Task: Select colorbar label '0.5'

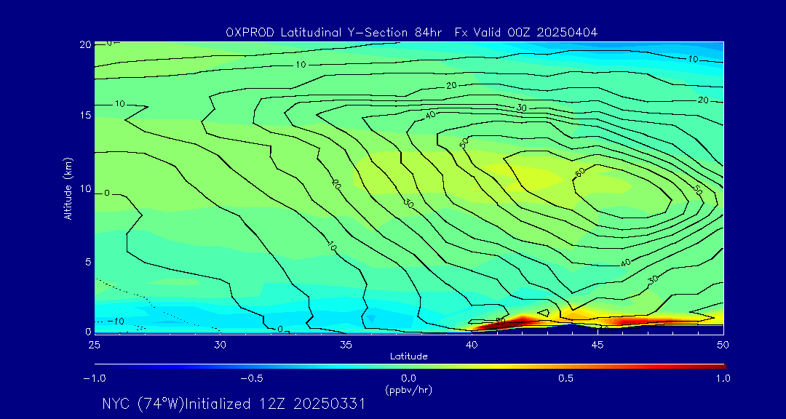Action: coord(566,378)
